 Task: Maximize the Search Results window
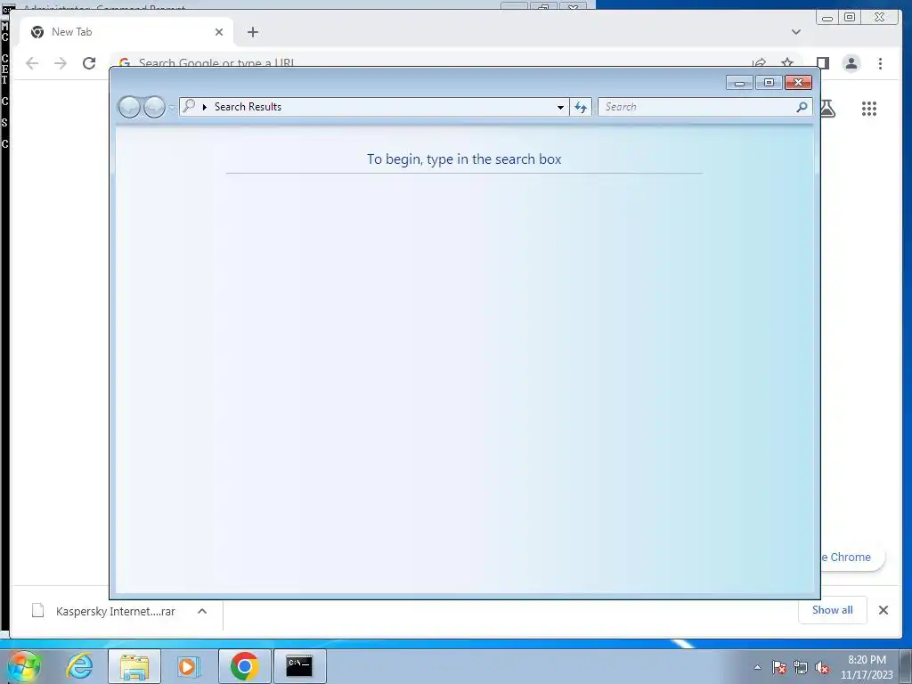point(769,83)
